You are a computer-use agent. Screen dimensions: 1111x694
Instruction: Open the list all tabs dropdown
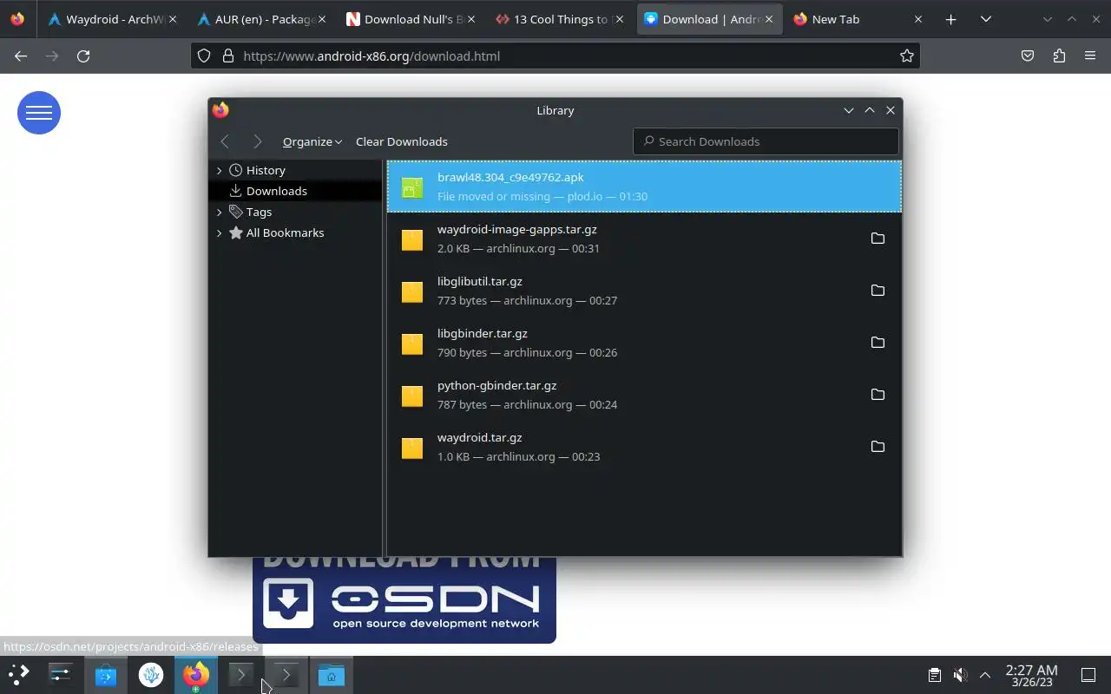point(986,19)
